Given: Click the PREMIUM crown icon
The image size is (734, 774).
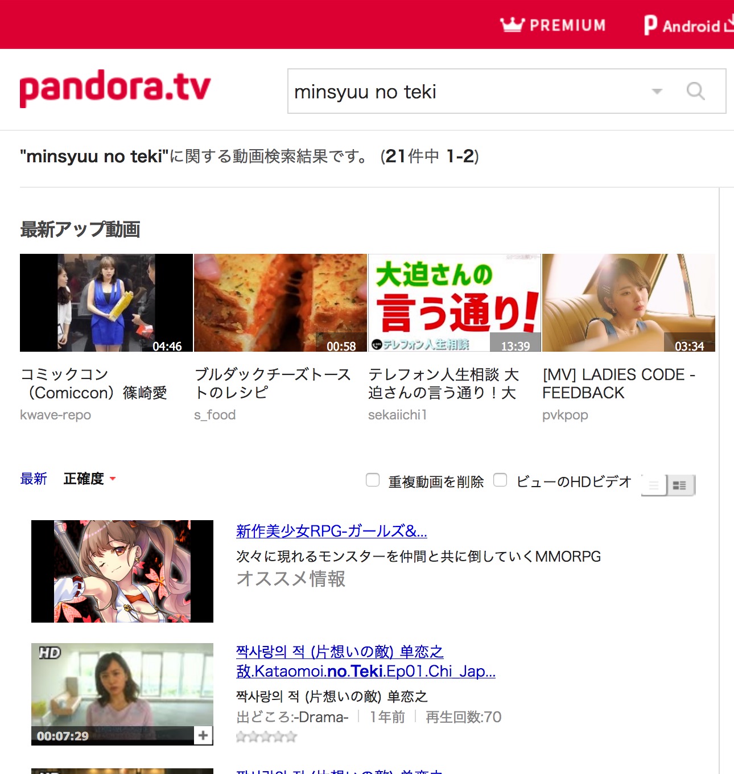Looking at the screenshot, I should click(x=512, y=24).
